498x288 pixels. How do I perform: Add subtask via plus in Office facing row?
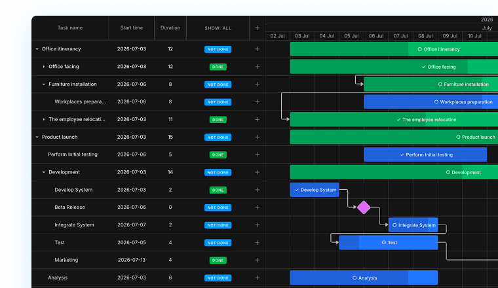pos(258,67)
